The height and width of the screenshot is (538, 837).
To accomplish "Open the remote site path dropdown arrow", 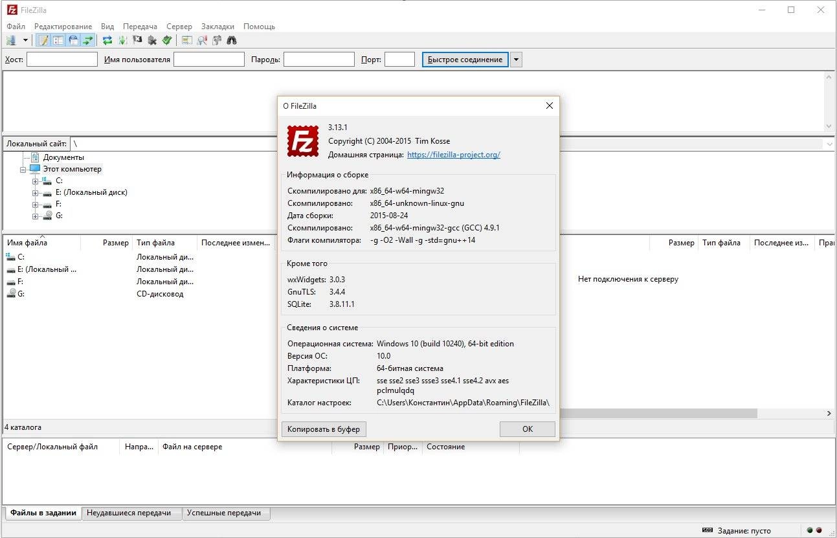I will 829,144.
